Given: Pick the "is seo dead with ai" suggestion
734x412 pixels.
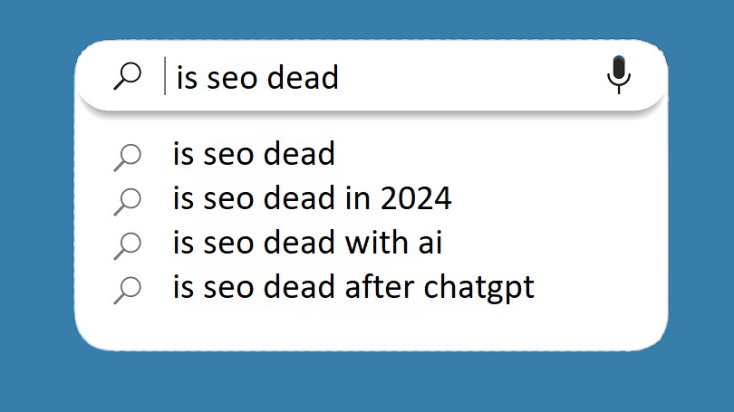Looking at the screenshot, I should point(307,243).
